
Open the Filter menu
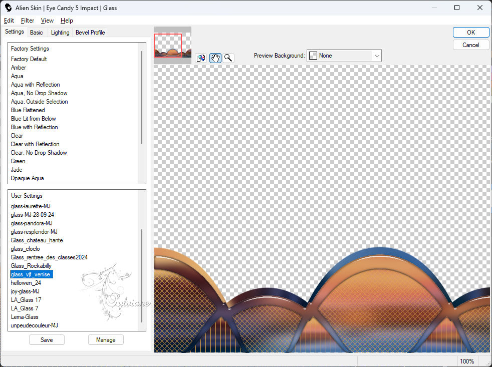(27, 21)
